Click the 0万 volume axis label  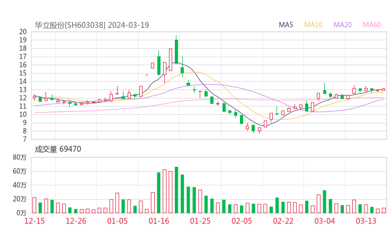tap(22, 213)
